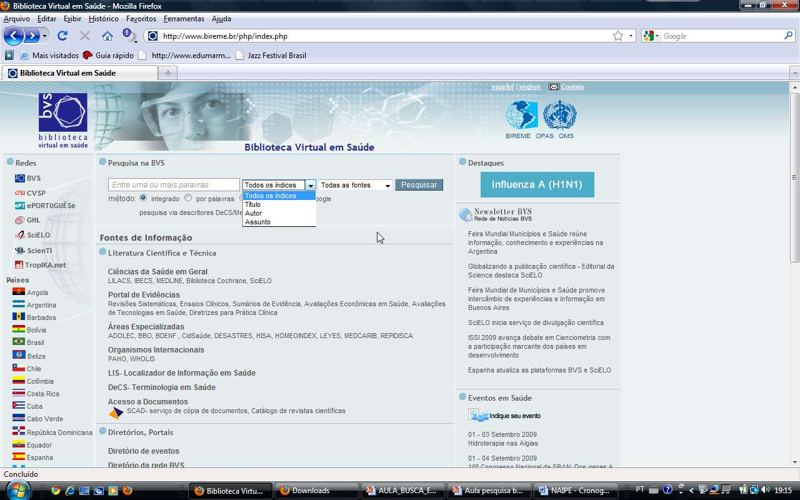800x500 pixels.
Task: Open the Google search engine selector dropdown
Action: (x=652, y=36)
